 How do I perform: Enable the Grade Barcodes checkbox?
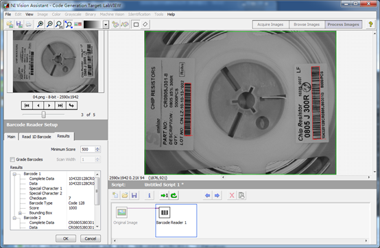click(x=12, y=159)
